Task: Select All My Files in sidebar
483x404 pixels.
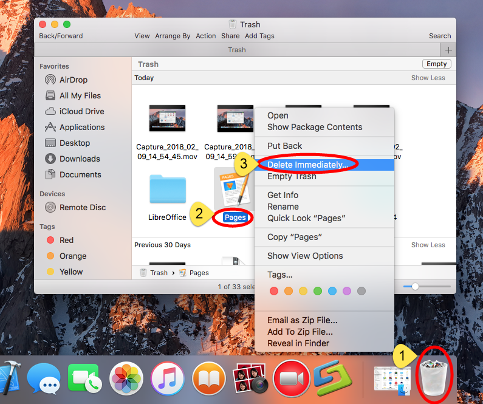Action: click(73, 95)
